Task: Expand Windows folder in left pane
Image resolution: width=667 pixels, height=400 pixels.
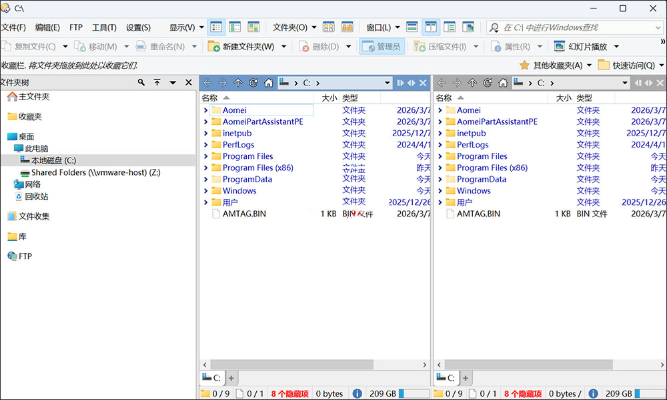Action: point(206,191)
